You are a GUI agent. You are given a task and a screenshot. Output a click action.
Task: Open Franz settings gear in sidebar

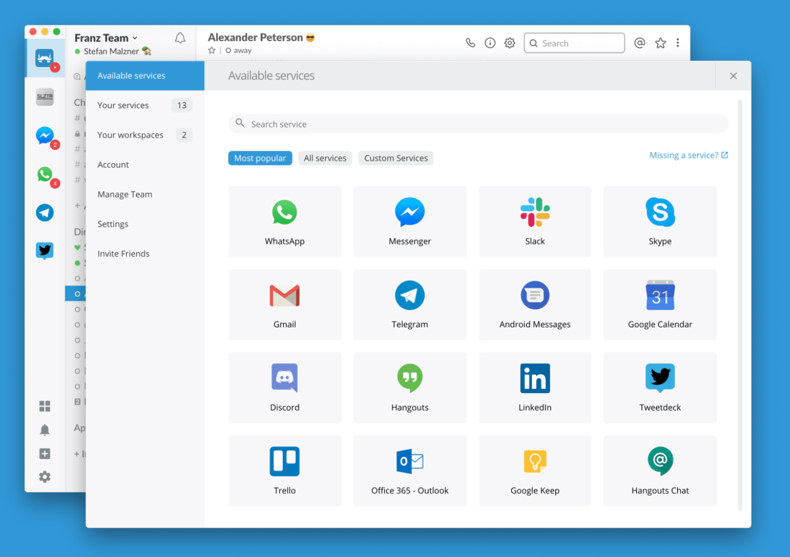coord(45,477)
